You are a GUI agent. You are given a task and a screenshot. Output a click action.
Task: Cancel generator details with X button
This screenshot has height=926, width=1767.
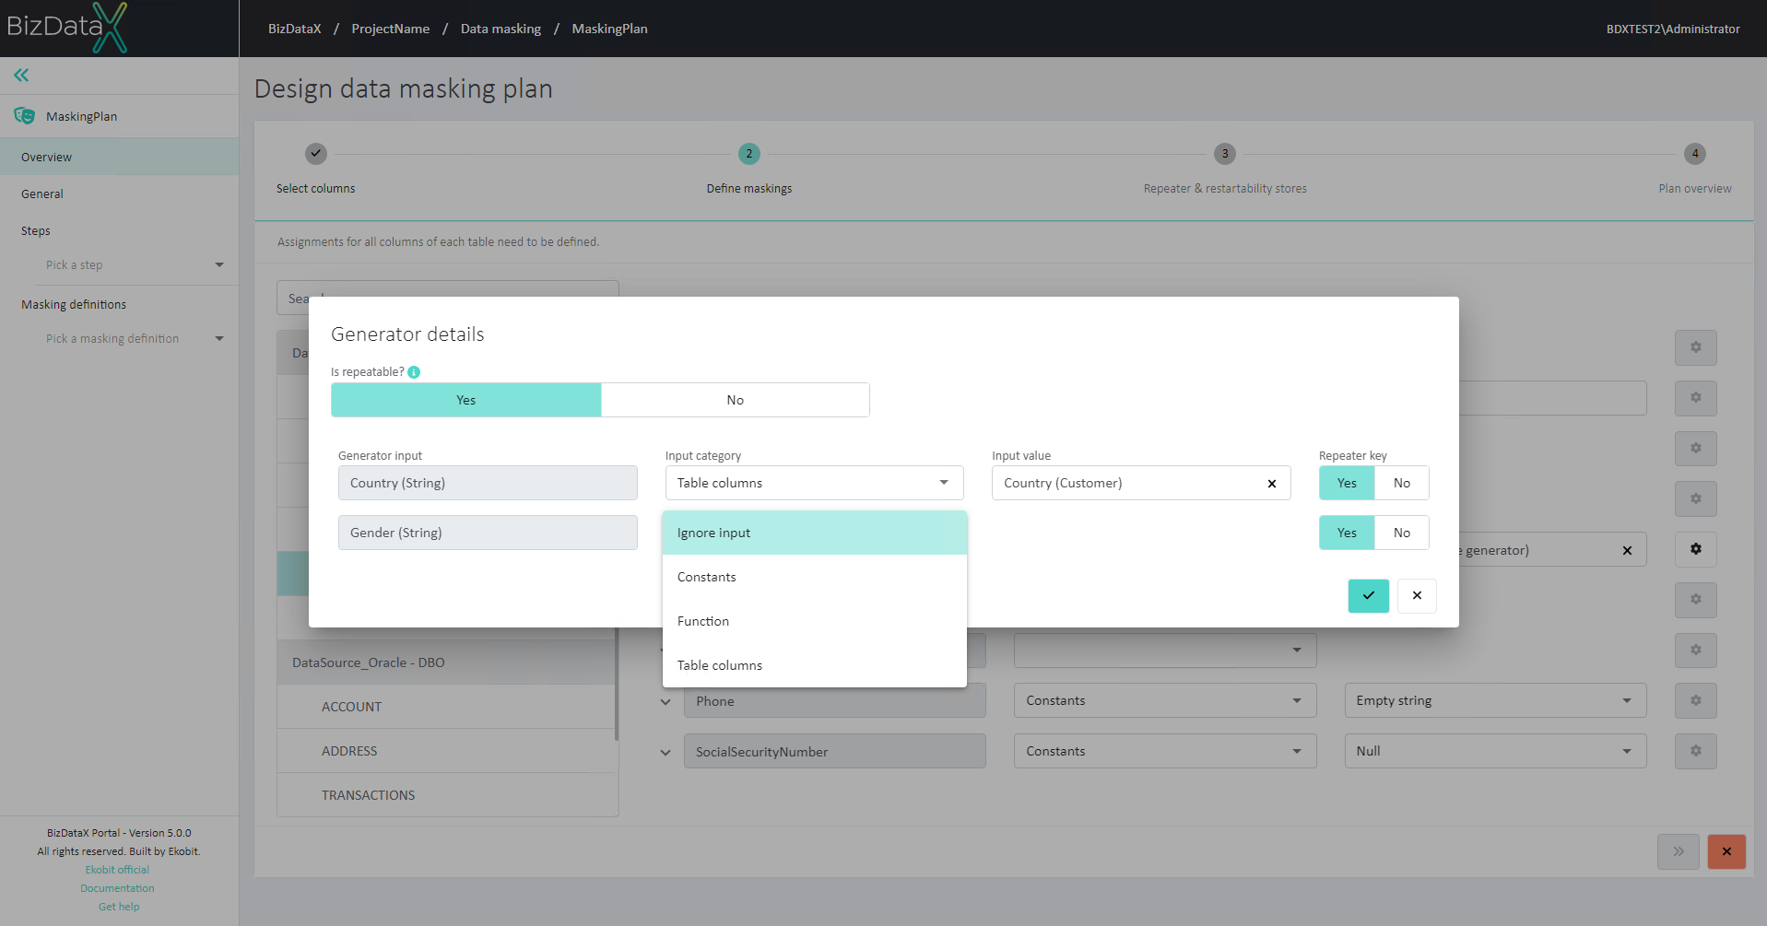(x=1417, y=596)
